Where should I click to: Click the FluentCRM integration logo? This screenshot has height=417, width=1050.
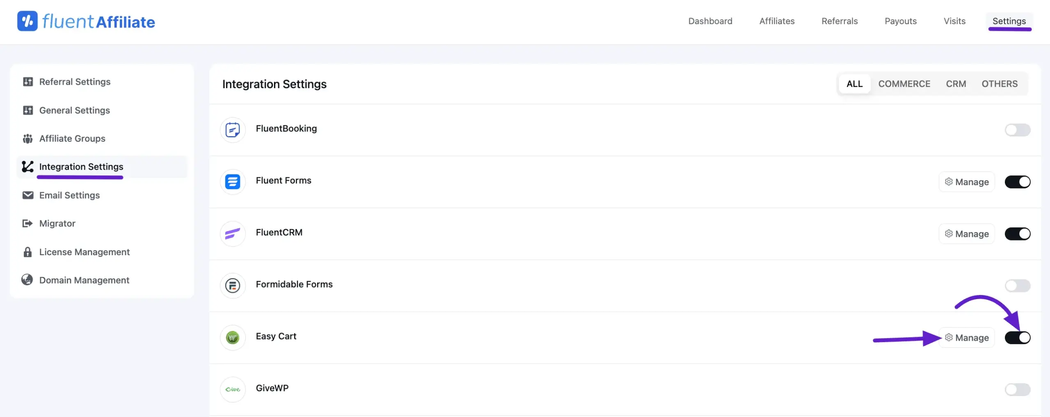click(x=233, y=234)
